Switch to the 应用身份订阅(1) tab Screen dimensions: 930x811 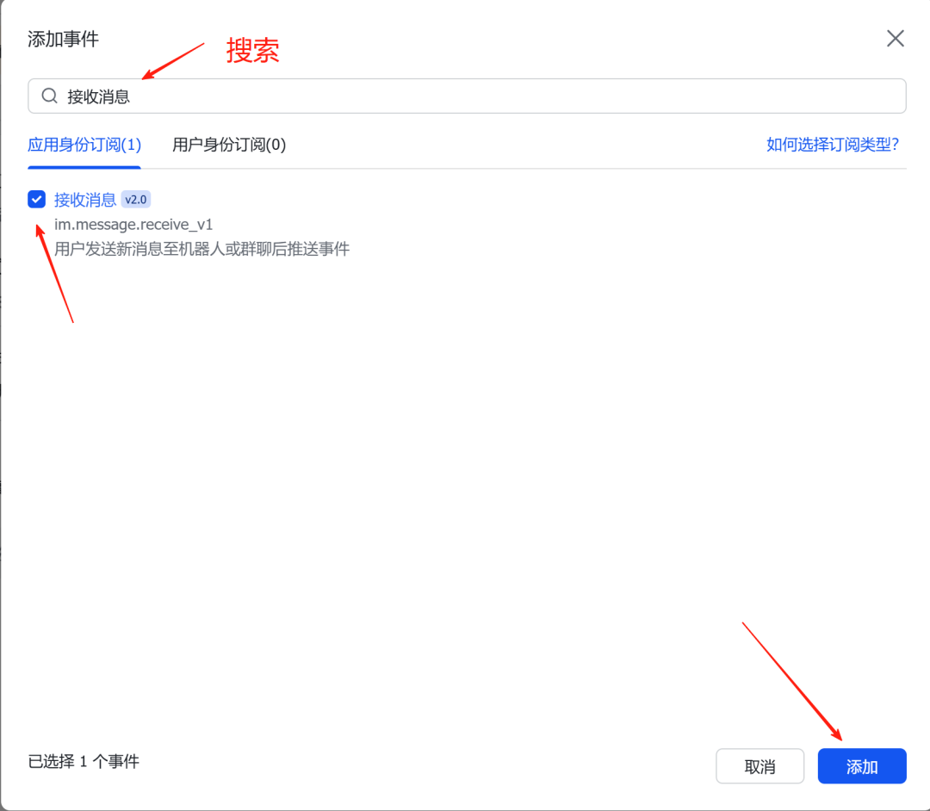click(84, 145)
